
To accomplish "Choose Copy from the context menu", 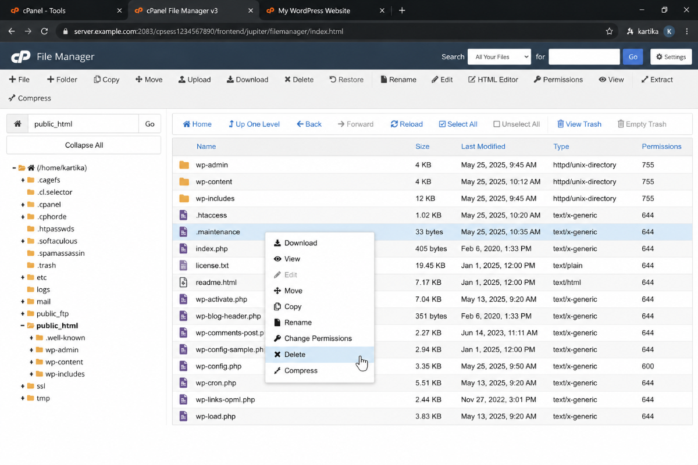I will click(x=319, y=307).
